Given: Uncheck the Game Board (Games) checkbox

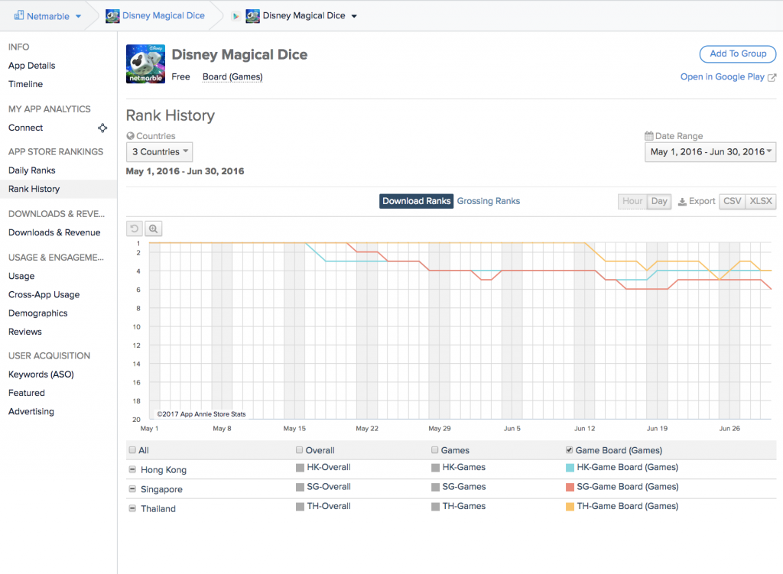Looking at the screenshot, I should pyautogui.click(x=569, y=449).
